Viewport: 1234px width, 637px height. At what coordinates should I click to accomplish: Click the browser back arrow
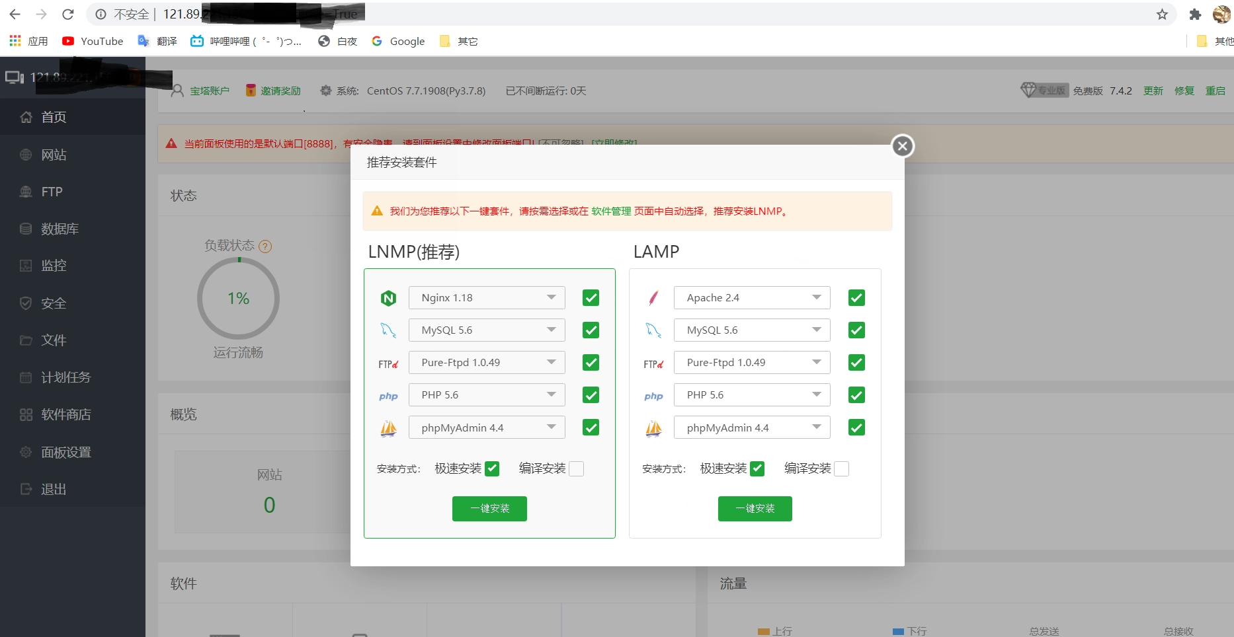(15, 14)
